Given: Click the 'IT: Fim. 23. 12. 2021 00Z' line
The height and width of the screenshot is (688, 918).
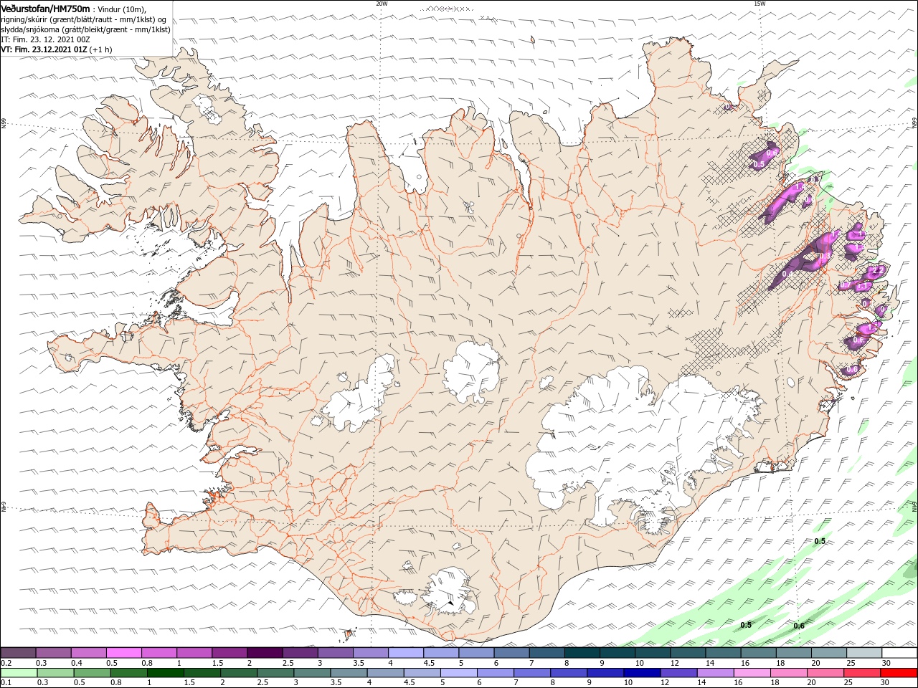Looking at the screenshot, I should (44, 39).
